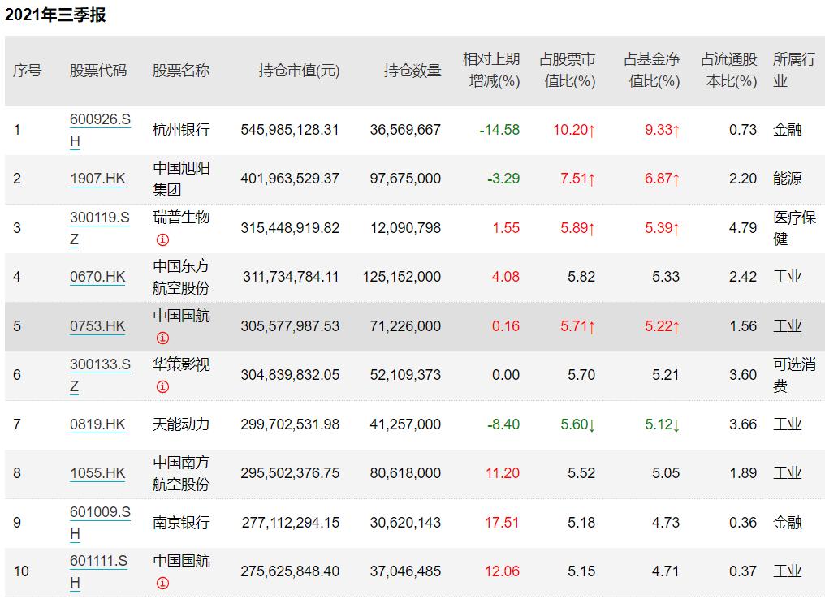Click info icon under 中国国航 in row 10
The width and height of the screenshot is (825, 599).
162,583
